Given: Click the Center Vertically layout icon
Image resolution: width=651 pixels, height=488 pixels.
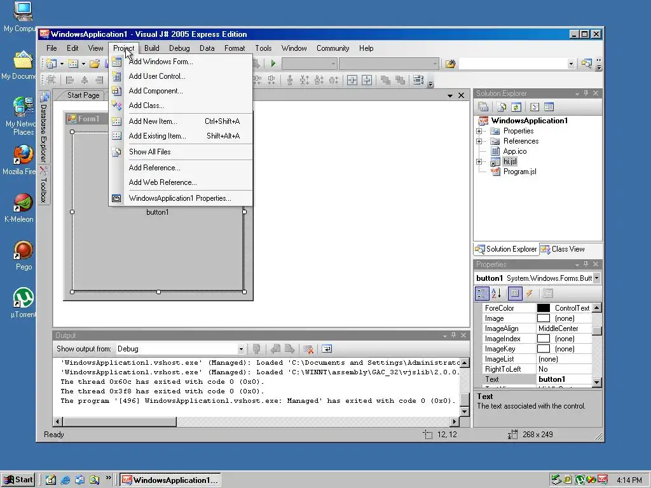Looking at the screenshot, I should tap(367, 80).
